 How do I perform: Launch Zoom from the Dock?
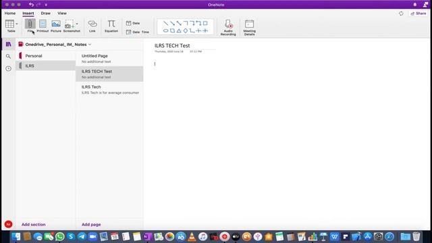93,237
